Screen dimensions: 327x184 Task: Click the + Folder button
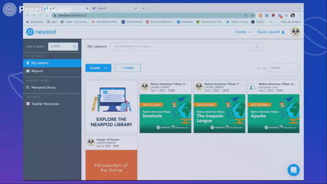(x=128, y=68)
